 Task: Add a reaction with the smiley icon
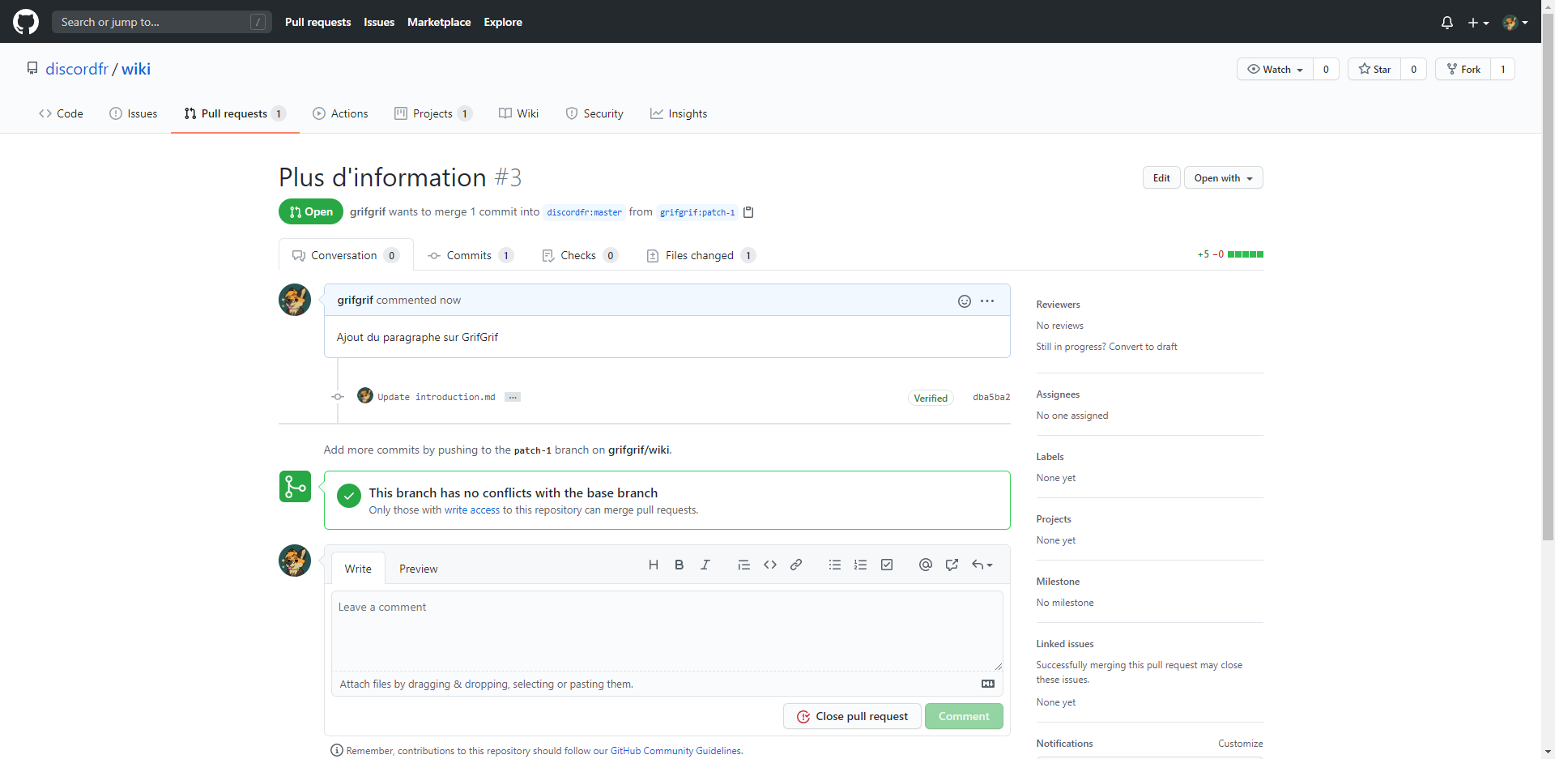[x=965, y=301]
